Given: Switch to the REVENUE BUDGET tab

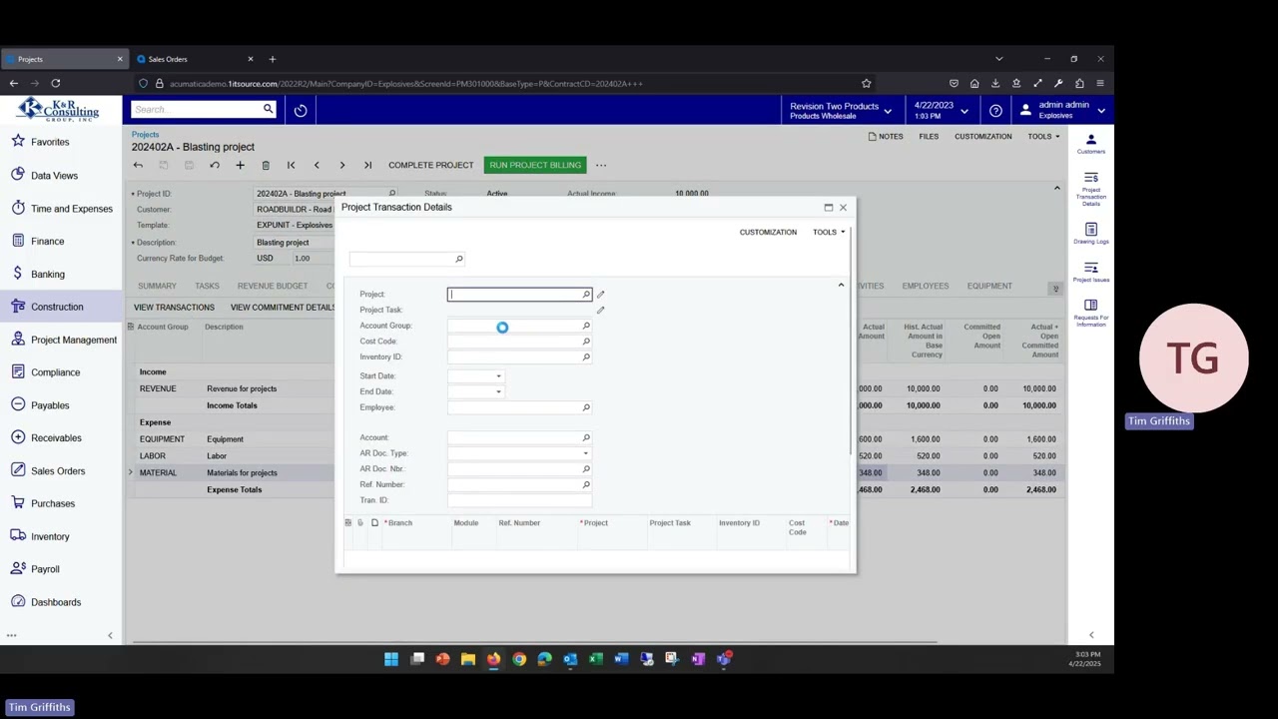Looking at the screenshot, I should [x=272, y=286].
